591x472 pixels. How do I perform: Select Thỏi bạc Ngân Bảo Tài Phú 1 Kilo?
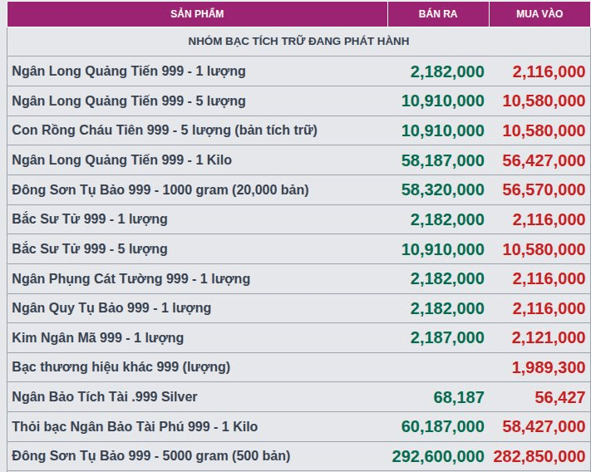[x=135, y=426]
